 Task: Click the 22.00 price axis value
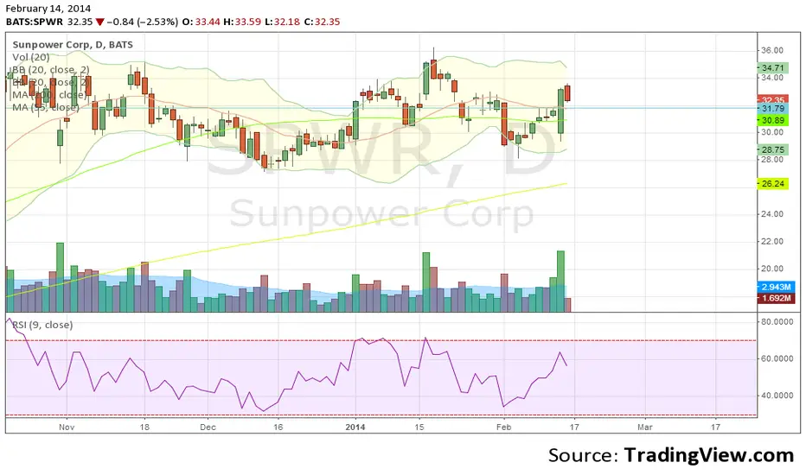772,241
